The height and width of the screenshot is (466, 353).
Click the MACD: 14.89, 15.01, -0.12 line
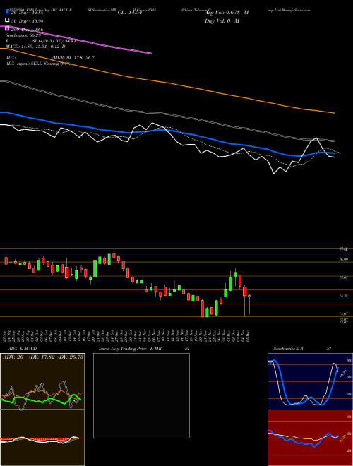pos(35,47)
